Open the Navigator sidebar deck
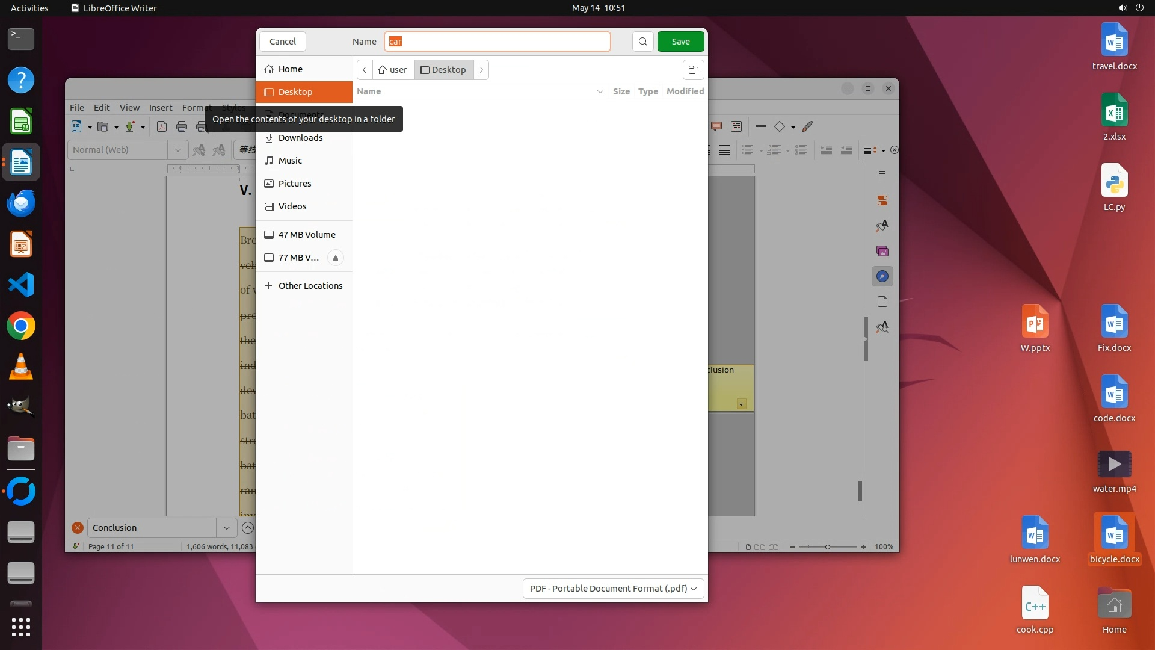 [882, 276]
